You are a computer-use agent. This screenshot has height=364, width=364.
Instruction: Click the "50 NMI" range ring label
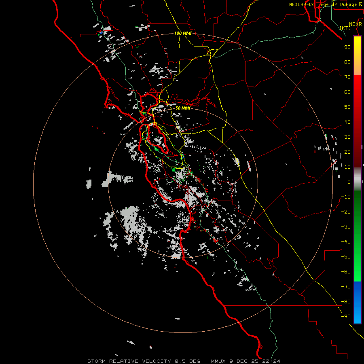(x=183, y=108)
